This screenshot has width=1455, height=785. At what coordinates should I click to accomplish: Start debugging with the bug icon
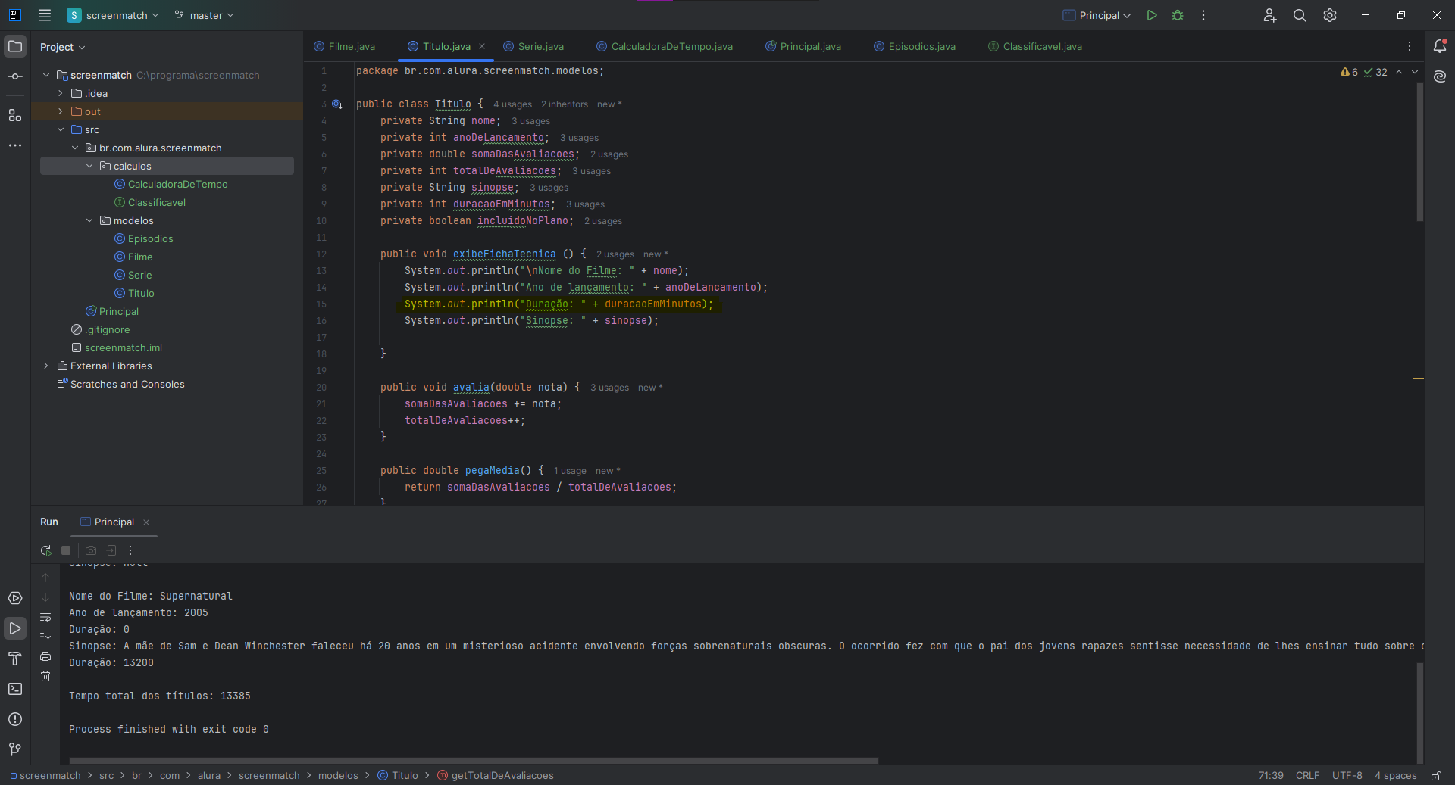(1178, 15)
